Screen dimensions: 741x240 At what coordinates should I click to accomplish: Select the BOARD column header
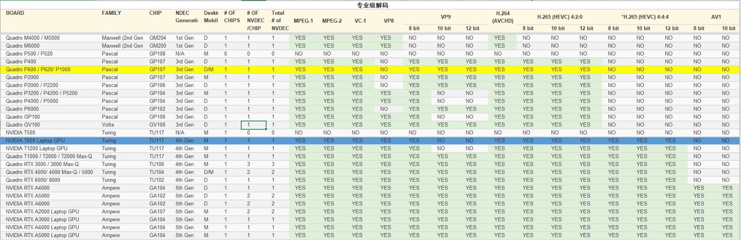coord(15,13)
